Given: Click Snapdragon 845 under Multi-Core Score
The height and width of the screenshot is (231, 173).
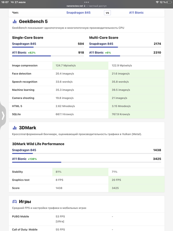Looking at the screenshot, I should coord(101,44).
